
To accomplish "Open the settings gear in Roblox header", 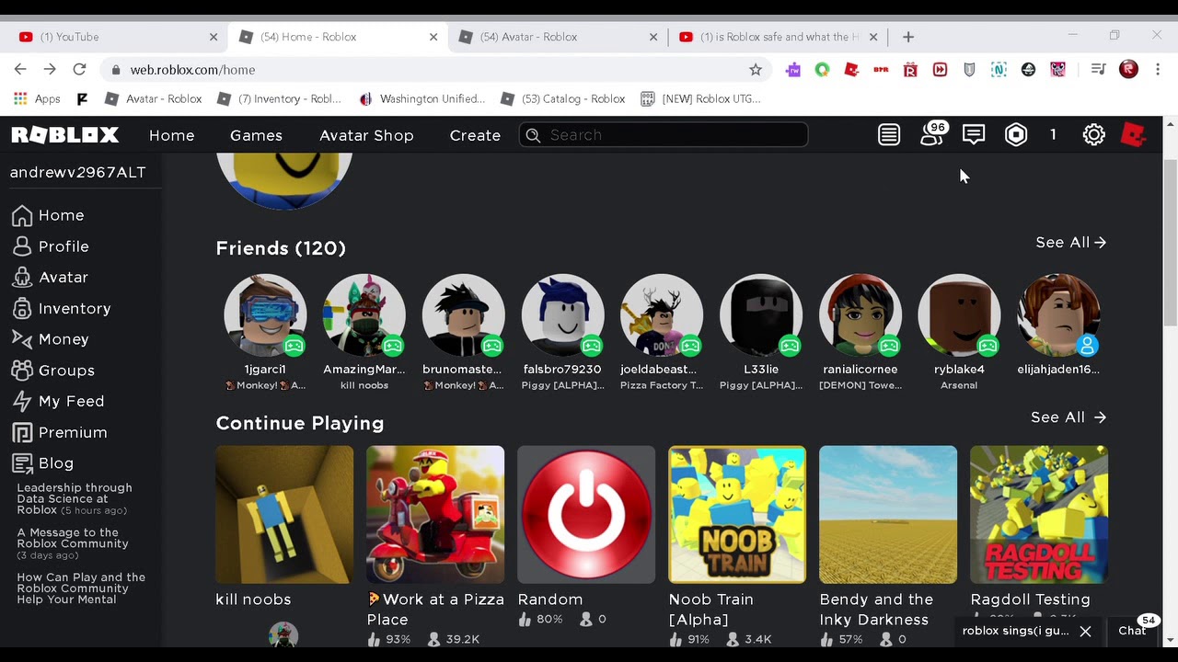I will (1093, 135).
